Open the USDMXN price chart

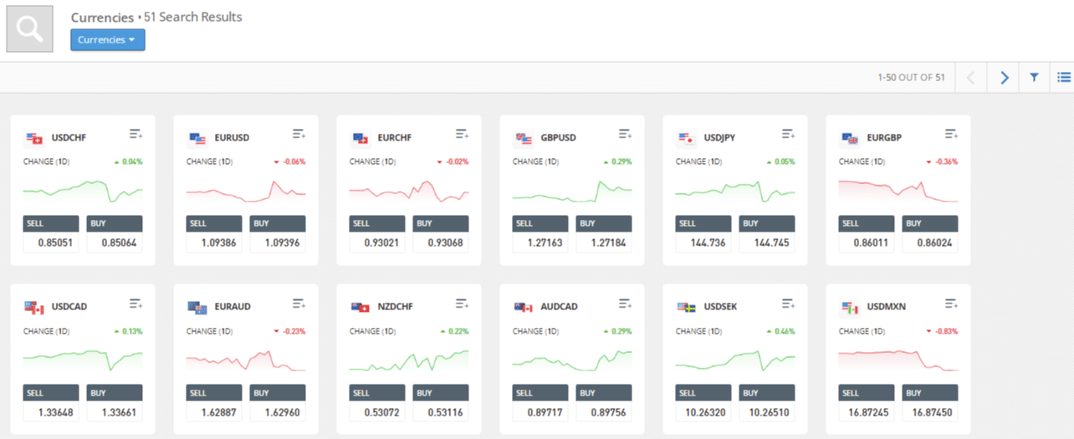pos(898,360)
